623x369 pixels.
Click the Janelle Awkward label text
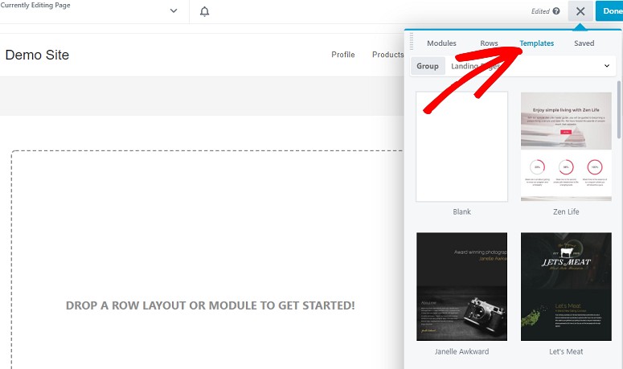tap(461, 351)
